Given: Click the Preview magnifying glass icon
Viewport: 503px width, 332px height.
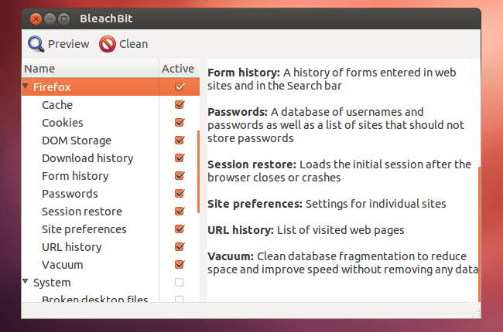Looking at the screenshot, I should coord(36,44).
